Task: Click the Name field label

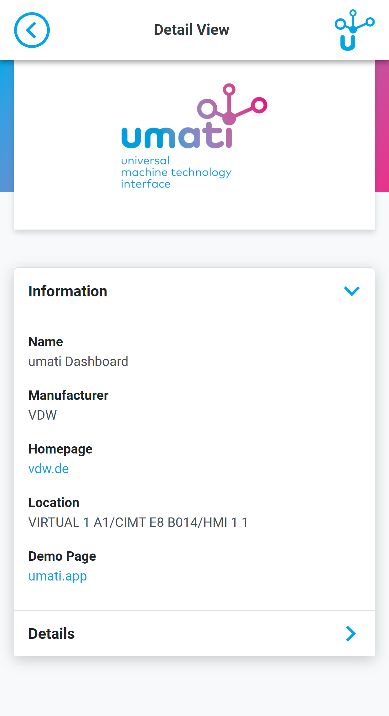Action: 46,342
